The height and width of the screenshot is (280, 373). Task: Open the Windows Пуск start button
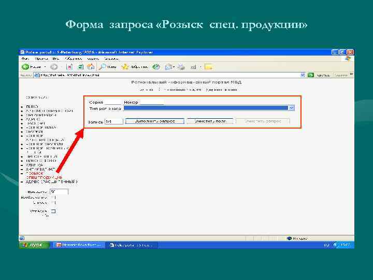coord(35,245)
